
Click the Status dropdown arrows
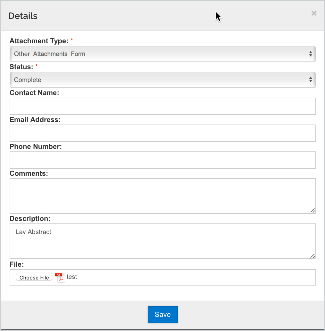point(311,80)
